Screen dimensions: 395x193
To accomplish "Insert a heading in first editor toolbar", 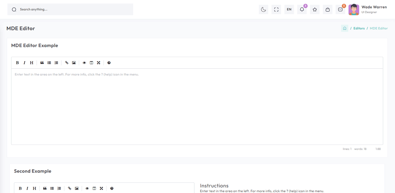I will click(x=32, y=63).
